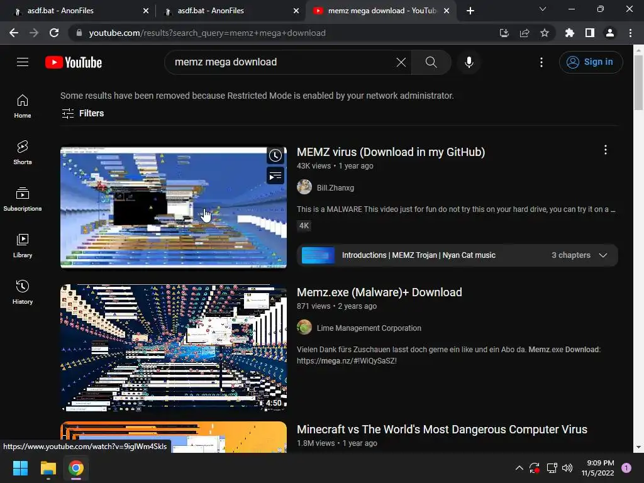Switch to the first asdf.bat - AnonFiles tab

76,11
